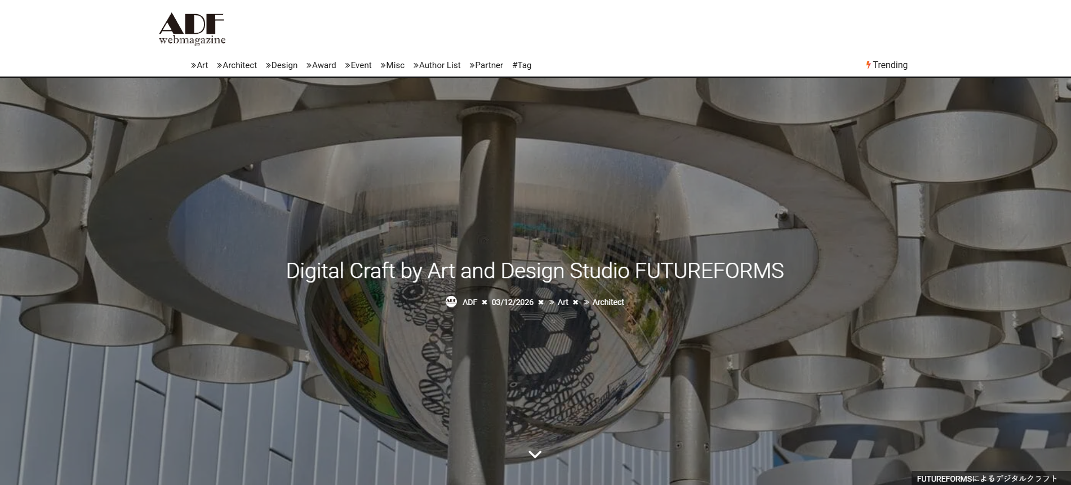
Task: Click the scroll-down chevron arrow
Action: coord(535,454)
